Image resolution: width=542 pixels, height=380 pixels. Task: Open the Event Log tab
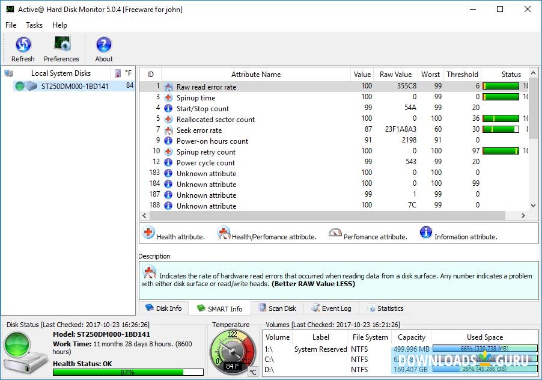331,308
